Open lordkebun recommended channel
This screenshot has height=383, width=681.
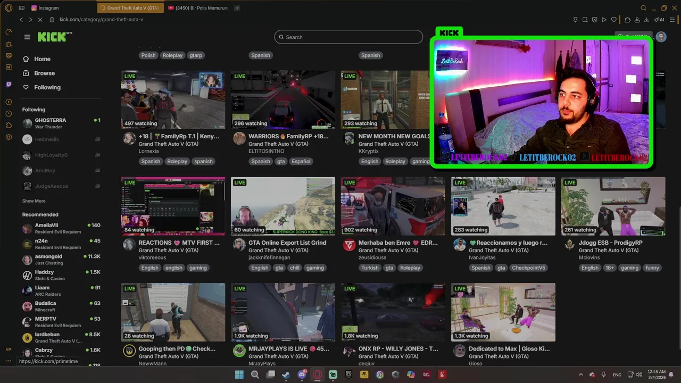tap(61, 337)
